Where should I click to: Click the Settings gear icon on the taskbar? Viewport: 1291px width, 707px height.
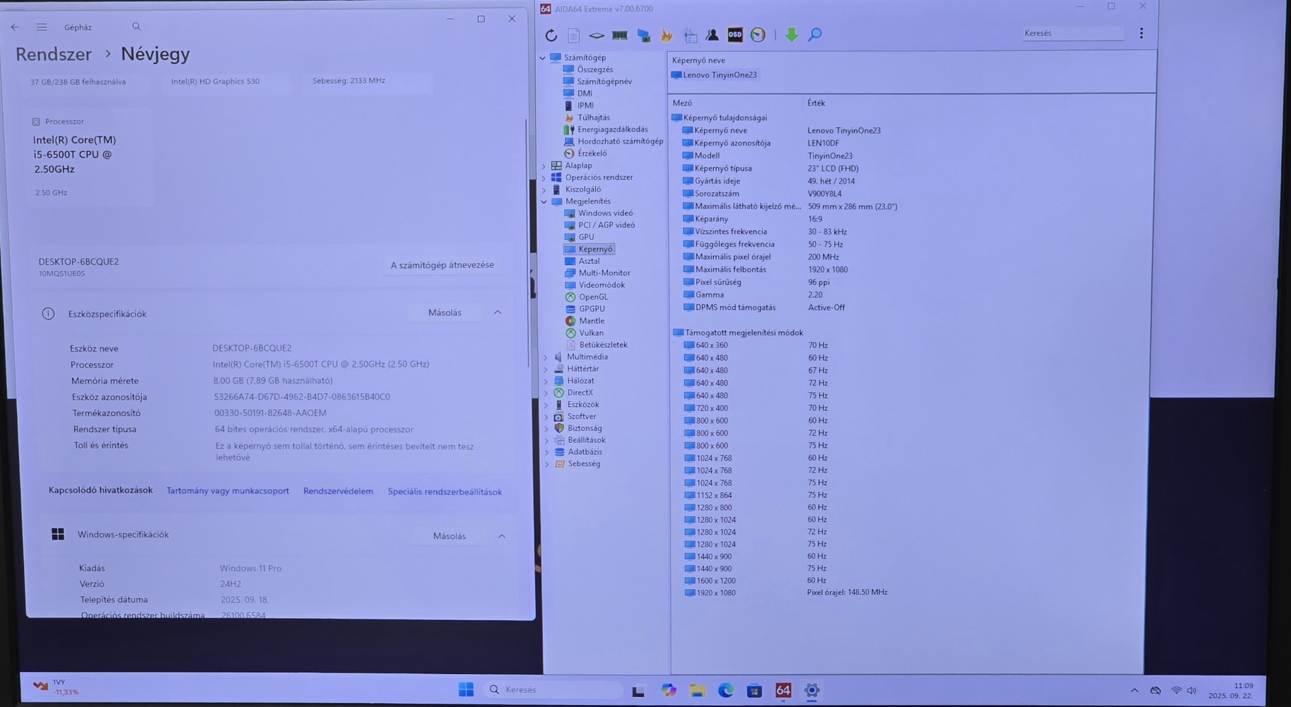click(x=812, y=691)
